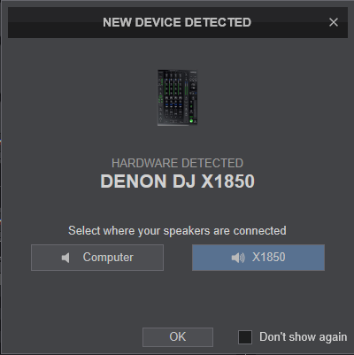Click the speakers connection prompt text
Viewport: 354px width, 355px height.
coord(177,230)
